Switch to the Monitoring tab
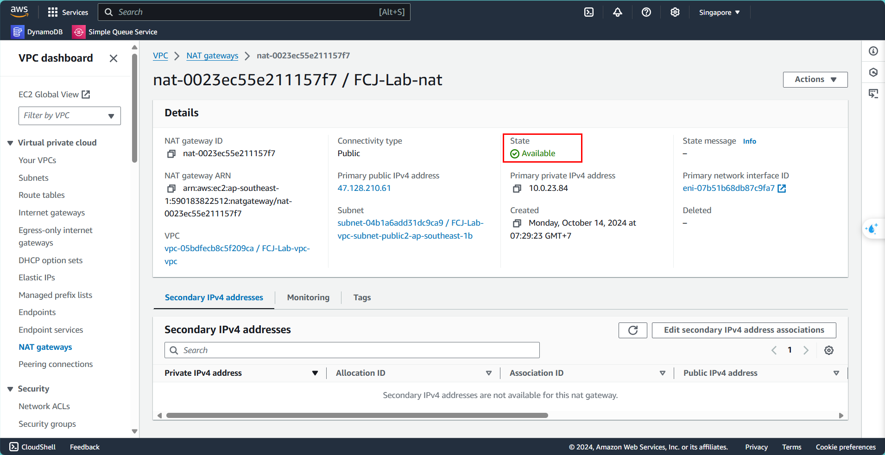 point(308,297)
